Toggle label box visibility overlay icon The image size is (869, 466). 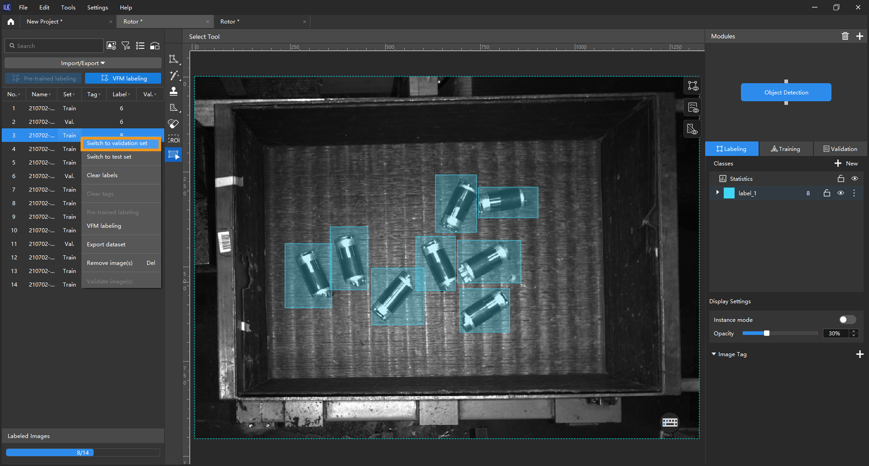[693, 86]
